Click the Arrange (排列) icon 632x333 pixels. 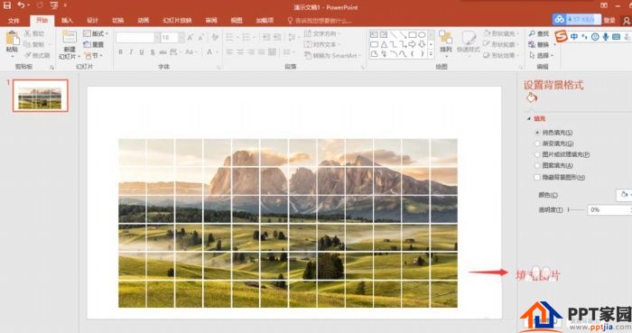pyautogui.click(x=445, y=37)
